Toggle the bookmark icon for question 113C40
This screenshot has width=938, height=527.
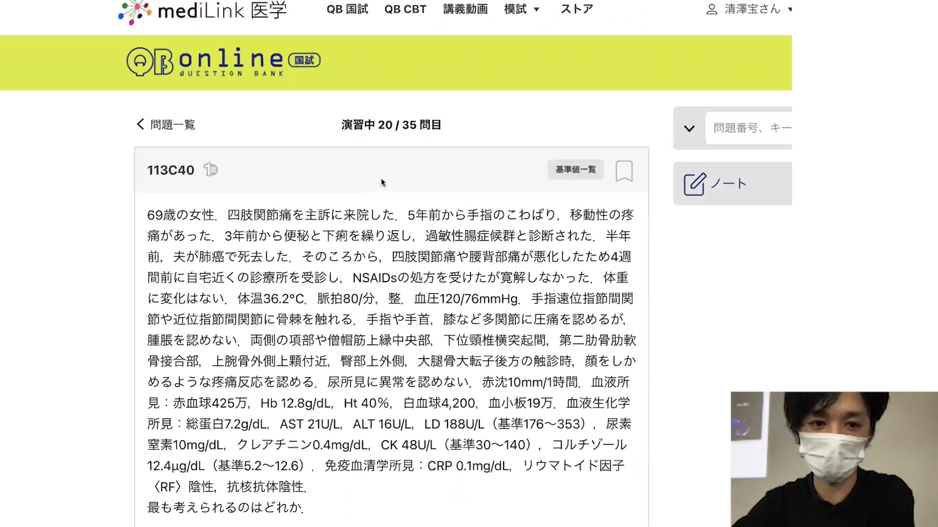[x=624, y=171]
